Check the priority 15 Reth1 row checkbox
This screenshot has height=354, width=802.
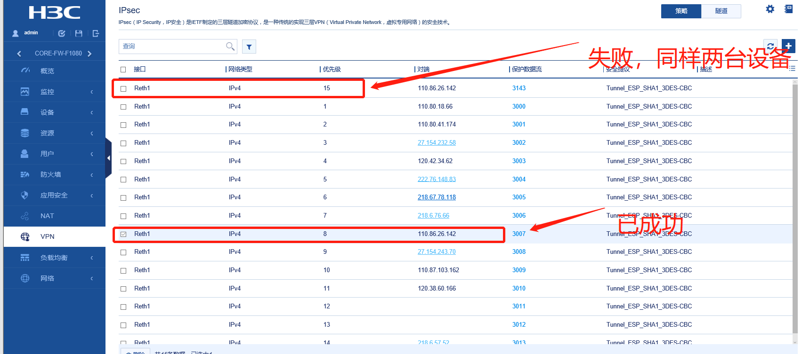[x=123, y=88]
